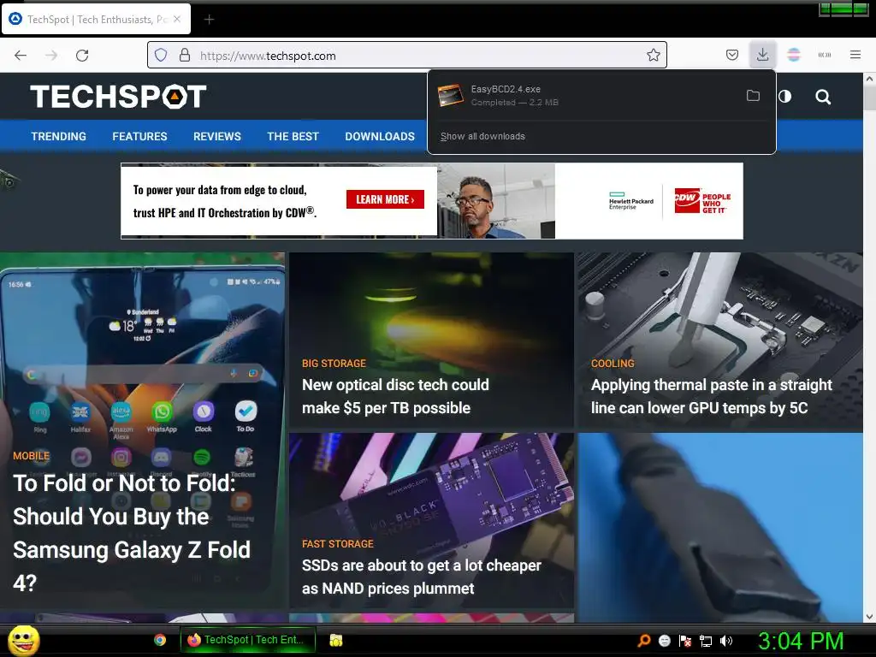The height and width of the screenshot is (657, 876).
Task: Click the striped flag extension icon
Action: (x=793, y=55)
